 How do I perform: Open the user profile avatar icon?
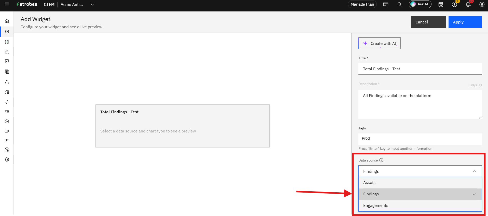[482, 4]
